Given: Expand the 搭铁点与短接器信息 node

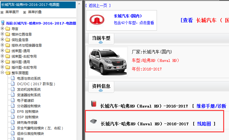Looking at the screenshot, I should tap(2, 45).
